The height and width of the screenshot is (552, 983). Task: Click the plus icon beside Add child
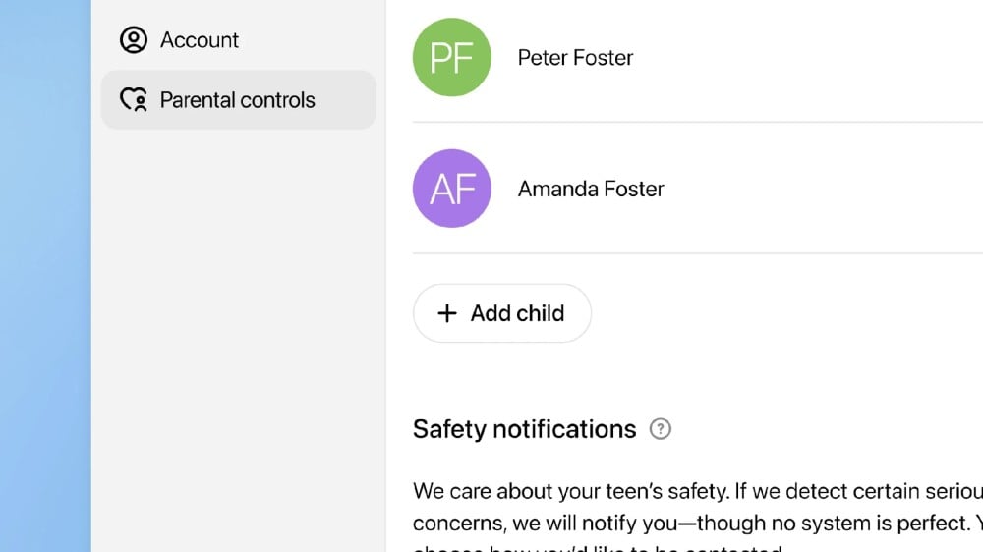[x=447, y=313]
